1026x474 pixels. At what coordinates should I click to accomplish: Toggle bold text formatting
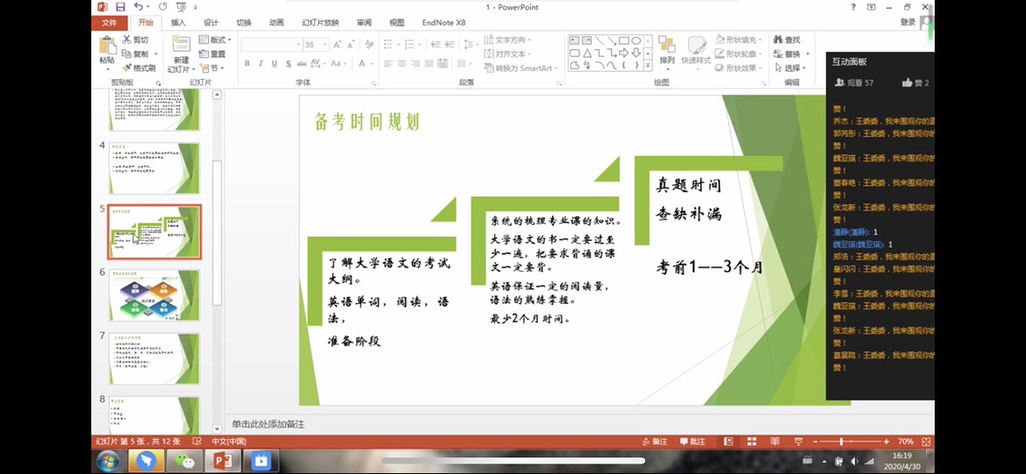pos(248,63)
